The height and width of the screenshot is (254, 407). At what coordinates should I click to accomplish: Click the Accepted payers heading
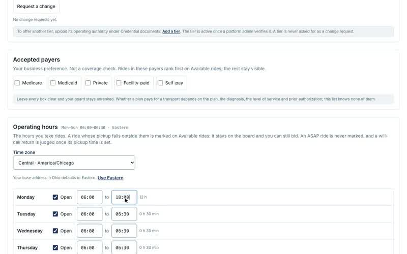[x=36, y=59]
